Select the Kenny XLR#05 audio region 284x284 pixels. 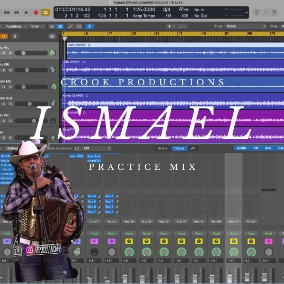[x=173, y=101]
